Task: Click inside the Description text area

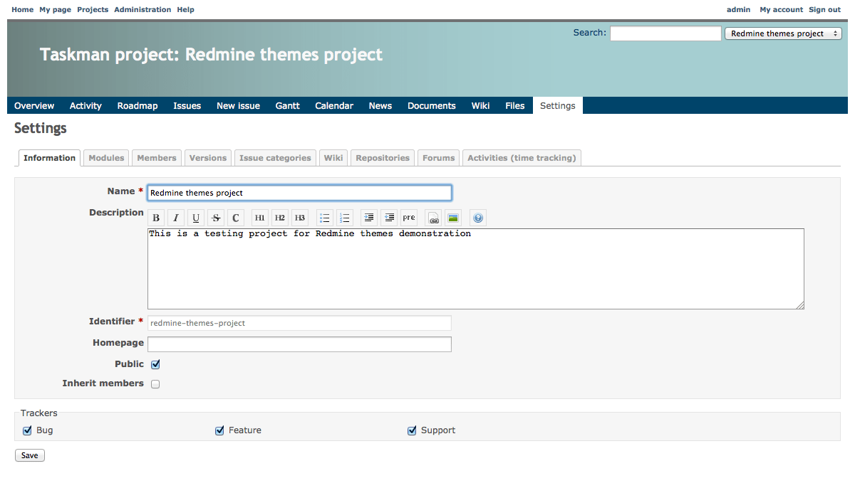Action: [476, 269]
